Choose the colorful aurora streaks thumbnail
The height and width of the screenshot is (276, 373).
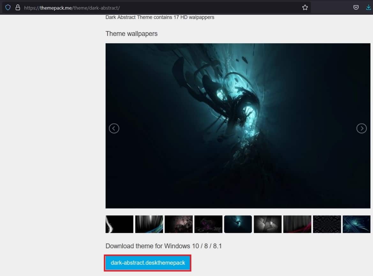[149, 224]
